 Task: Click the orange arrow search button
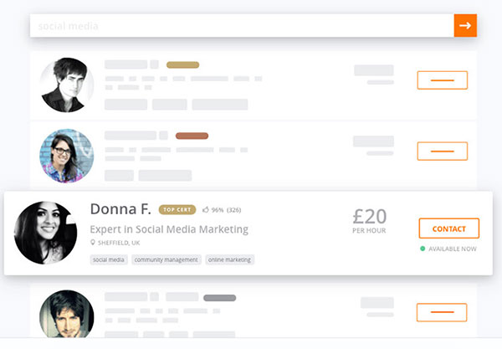pos(465,26)
